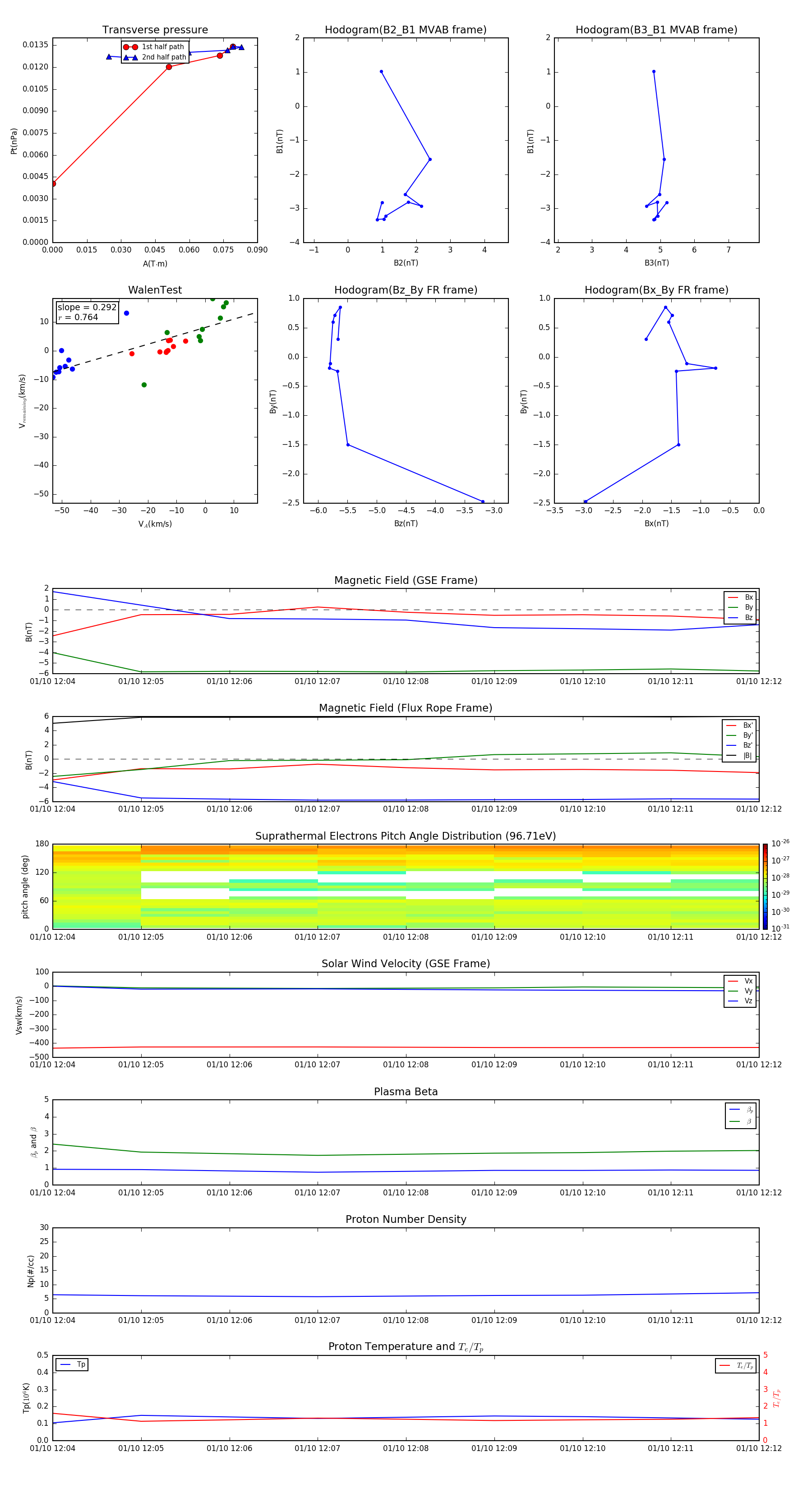The width and height of the screenshot is (812, 1488).
Task: Click the pitch angle colorbar
Action: [x=765, y=886]
